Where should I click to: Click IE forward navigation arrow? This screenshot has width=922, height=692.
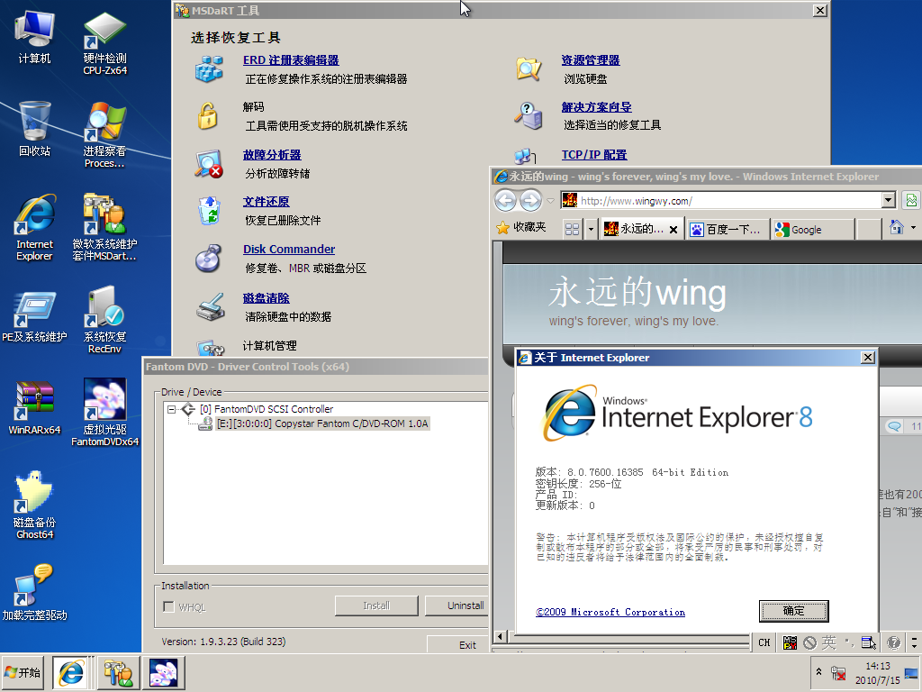point(531,201)
